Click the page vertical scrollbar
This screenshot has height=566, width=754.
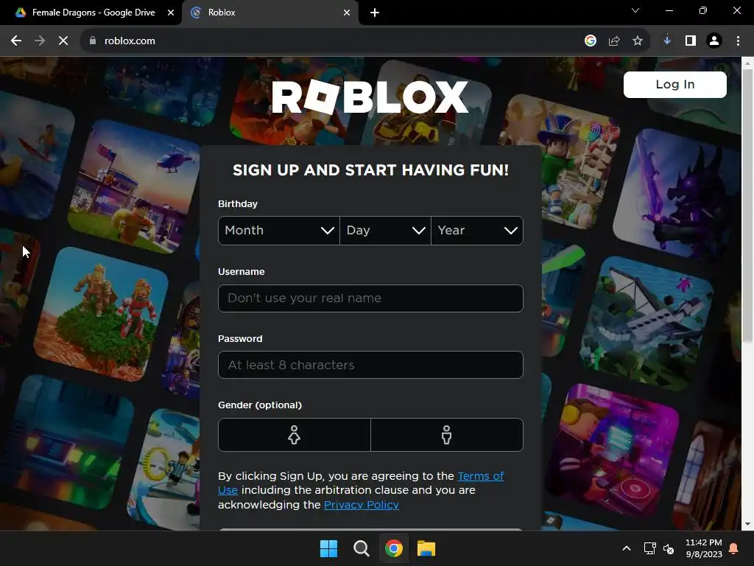(x=747, y=206)
